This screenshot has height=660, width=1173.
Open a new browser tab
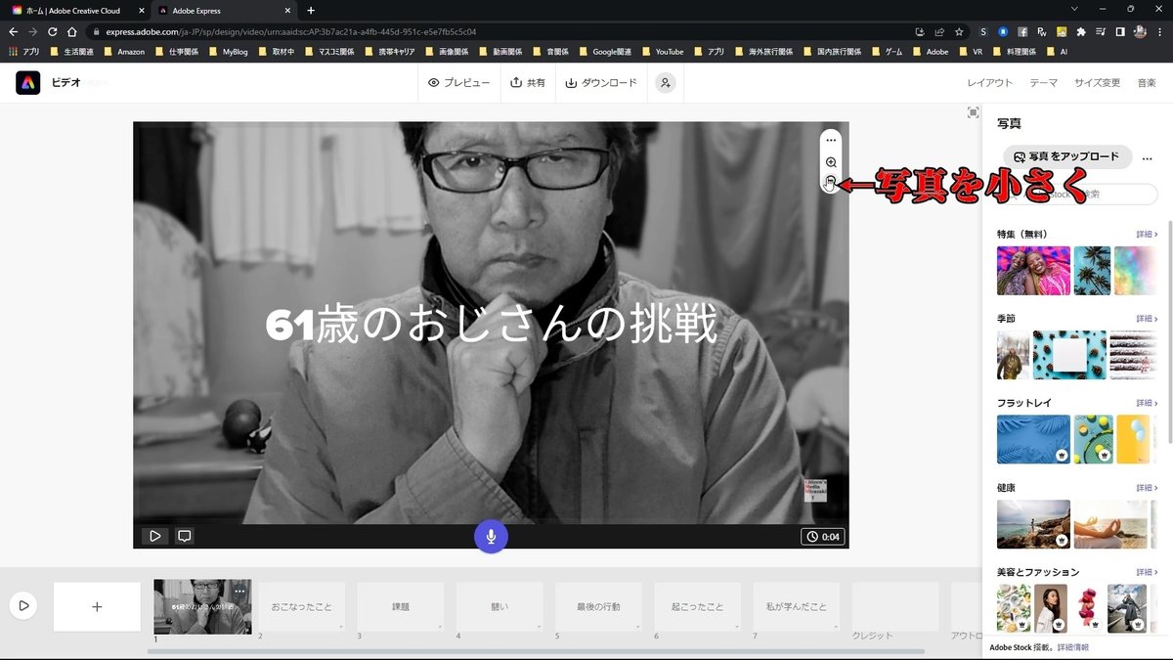311,11
